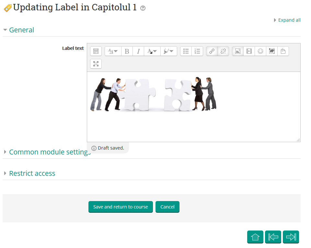Click inside the Label text editing area
Screen dimensions: 311x248
click(194, 126)
